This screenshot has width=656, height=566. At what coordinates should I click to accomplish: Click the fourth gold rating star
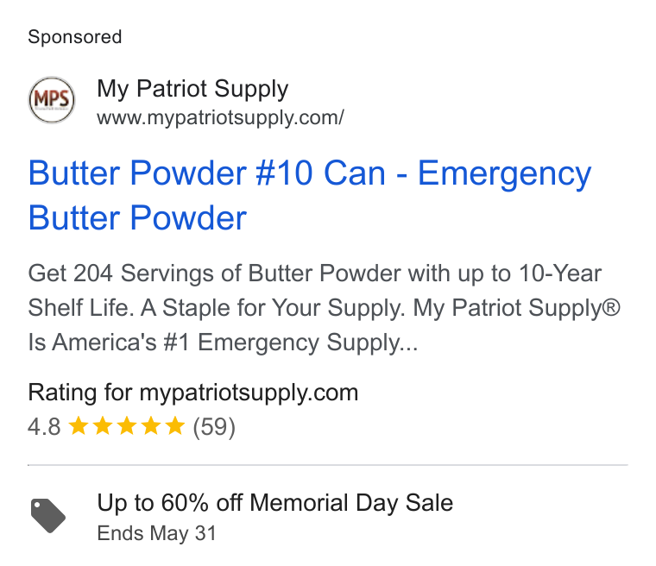pyautogui.click(x=150, y=426)
